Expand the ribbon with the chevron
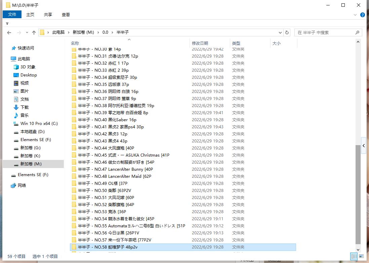This screenshot has width=369, height=263. point(355,15)
